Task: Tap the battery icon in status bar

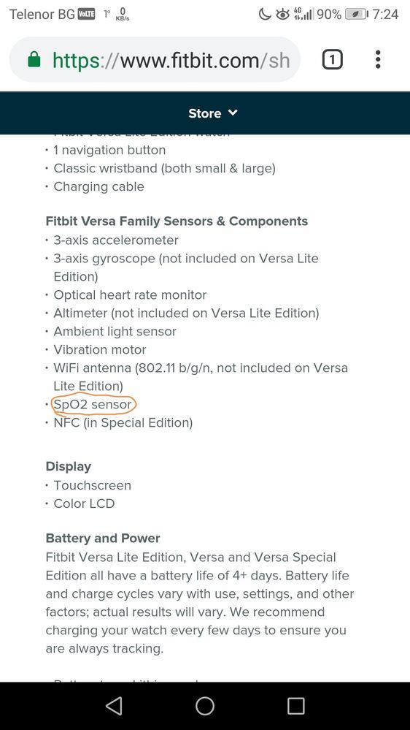Action: (x=357, y=15)
